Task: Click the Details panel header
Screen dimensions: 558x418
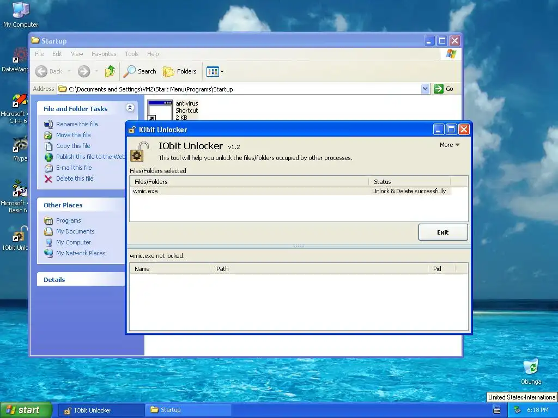Action: [81, 280]
